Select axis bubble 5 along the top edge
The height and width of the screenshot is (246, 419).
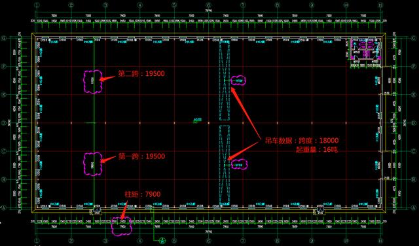tap(174, 5)
